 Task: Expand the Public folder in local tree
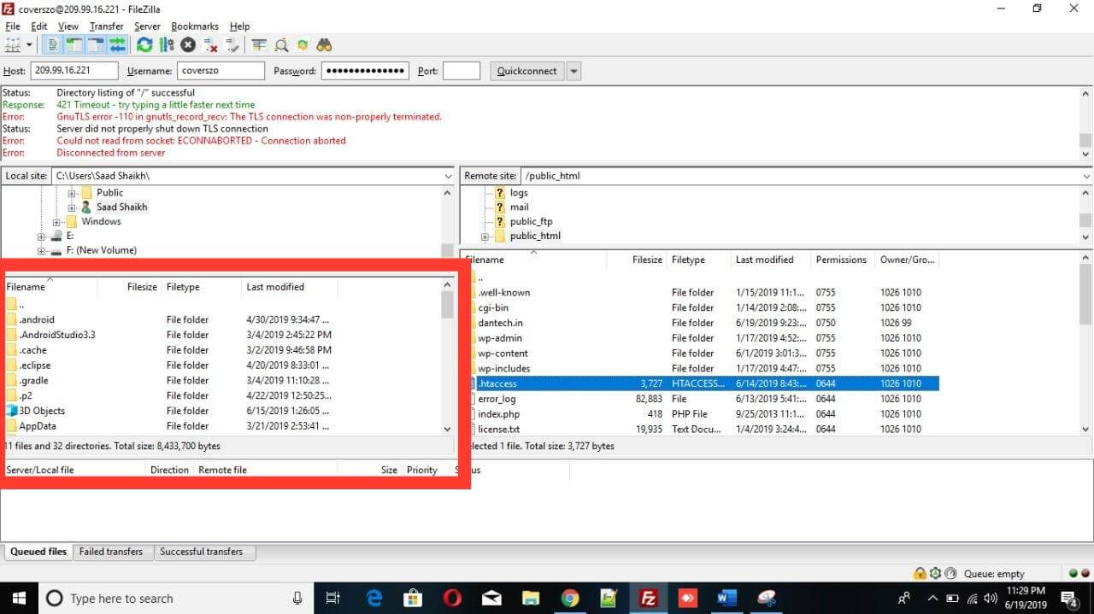pos(73,193)
